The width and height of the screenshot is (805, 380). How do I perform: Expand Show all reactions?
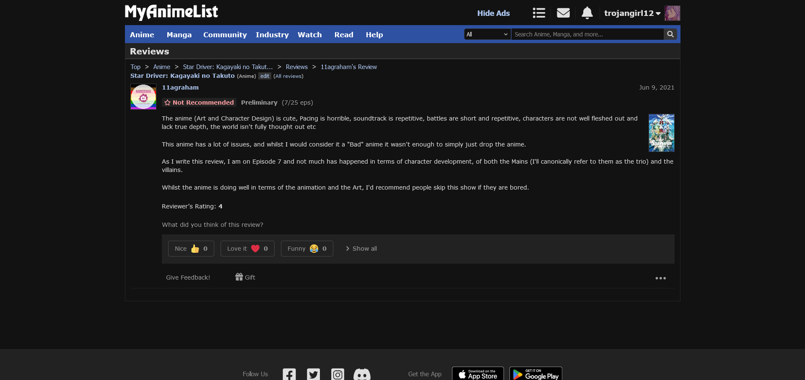point(361,249)
